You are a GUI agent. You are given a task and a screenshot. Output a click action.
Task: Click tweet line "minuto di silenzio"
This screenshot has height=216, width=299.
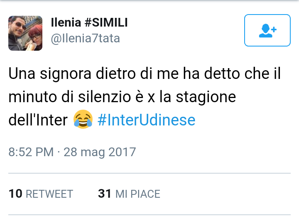tap(122, 98)
